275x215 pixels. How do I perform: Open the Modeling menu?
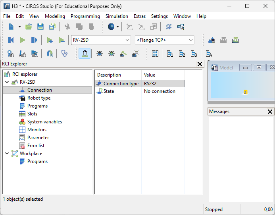point(55,16)
